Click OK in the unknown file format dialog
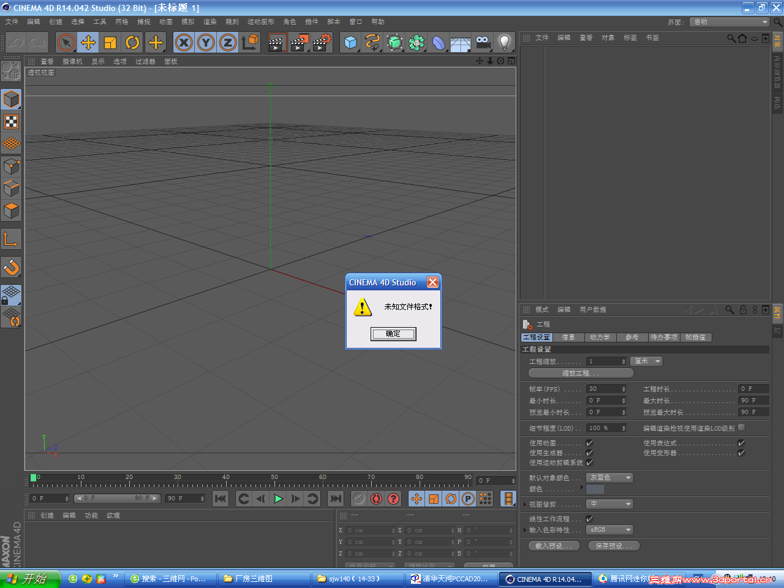Screen dimensions: 784x588 393,334
